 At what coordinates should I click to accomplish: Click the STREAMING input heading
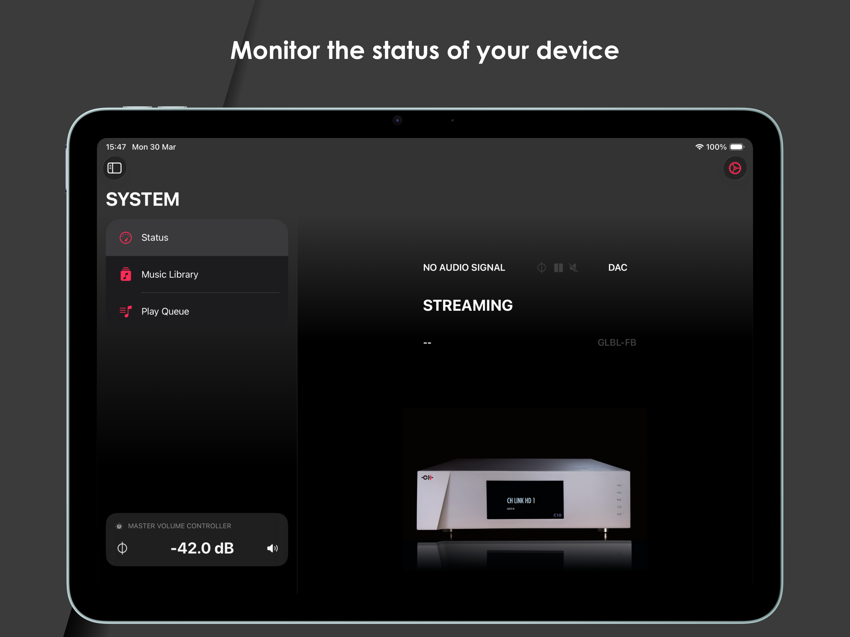[468, 306]
